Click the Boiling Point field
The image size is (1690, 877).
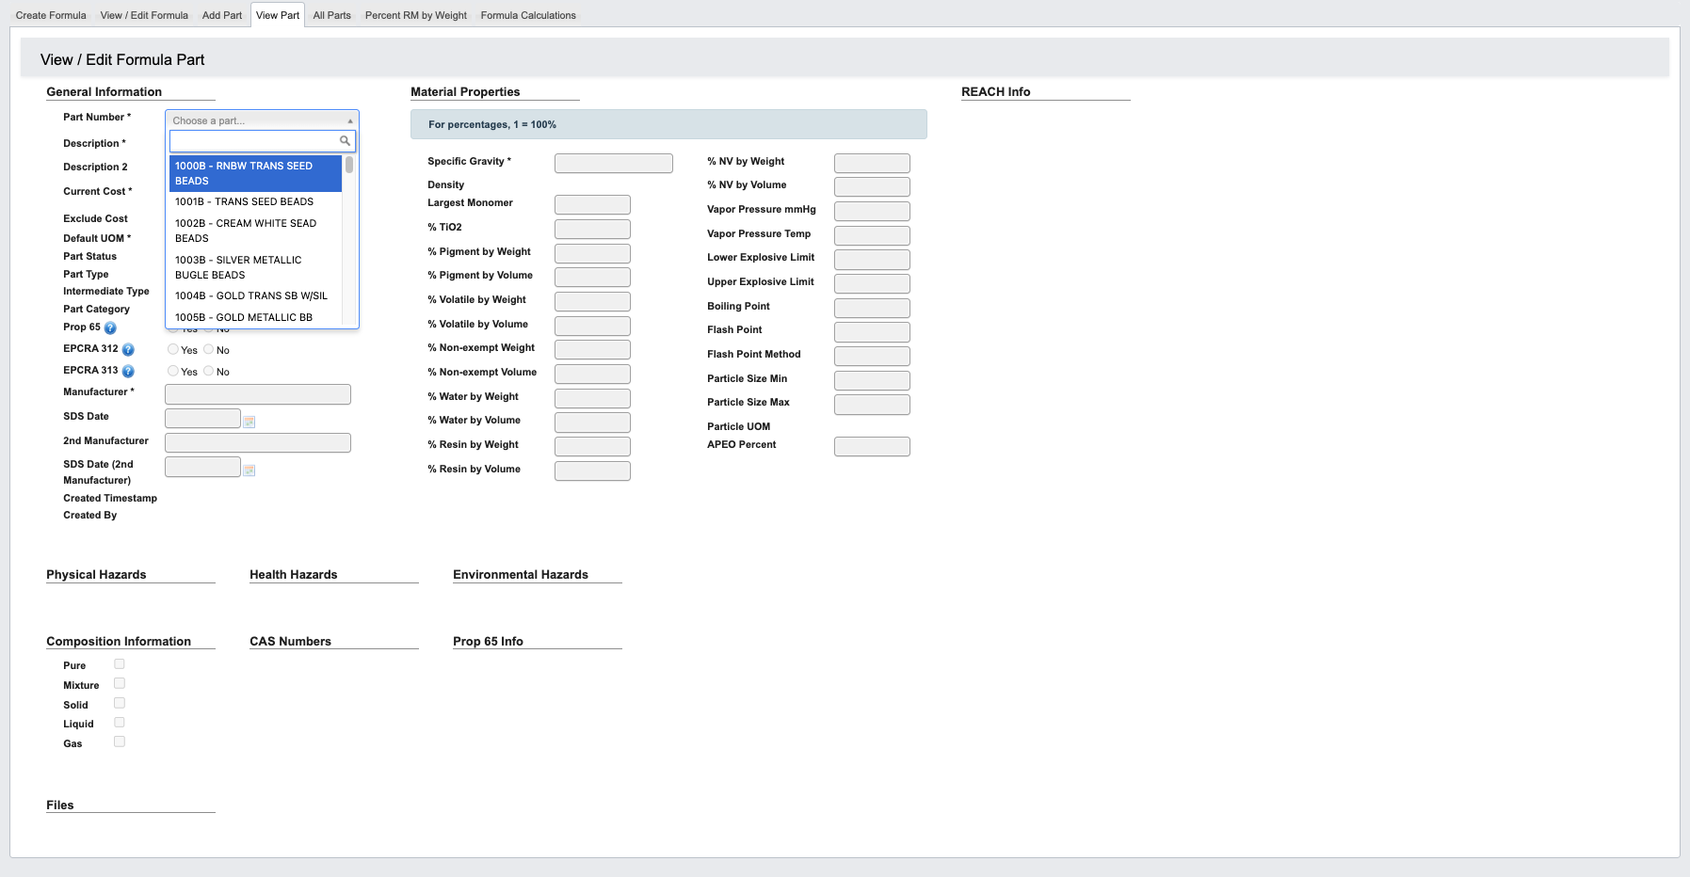[x=872, y=309]
